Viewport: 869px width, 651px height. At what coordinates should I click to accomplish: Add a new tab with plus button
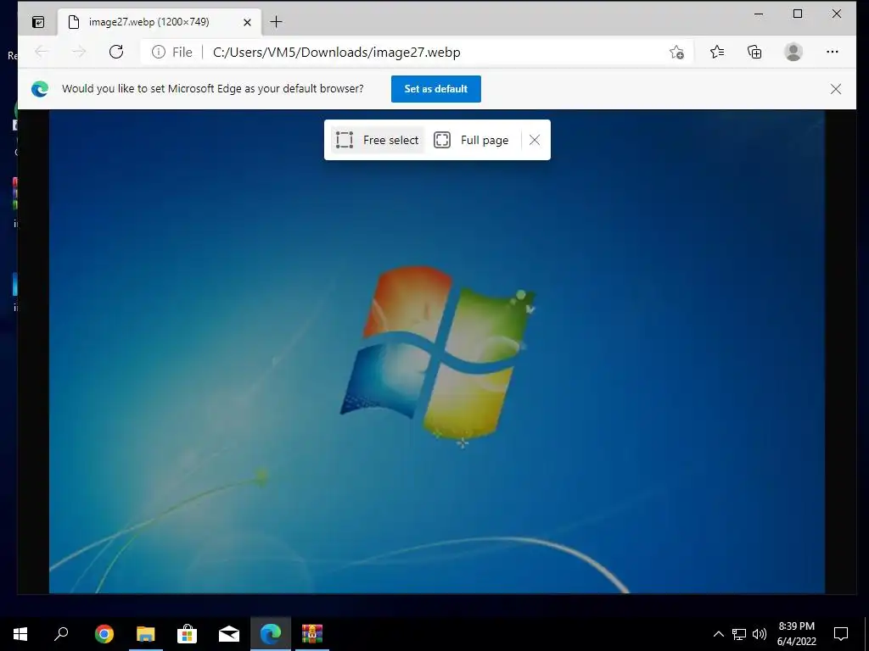276,22
